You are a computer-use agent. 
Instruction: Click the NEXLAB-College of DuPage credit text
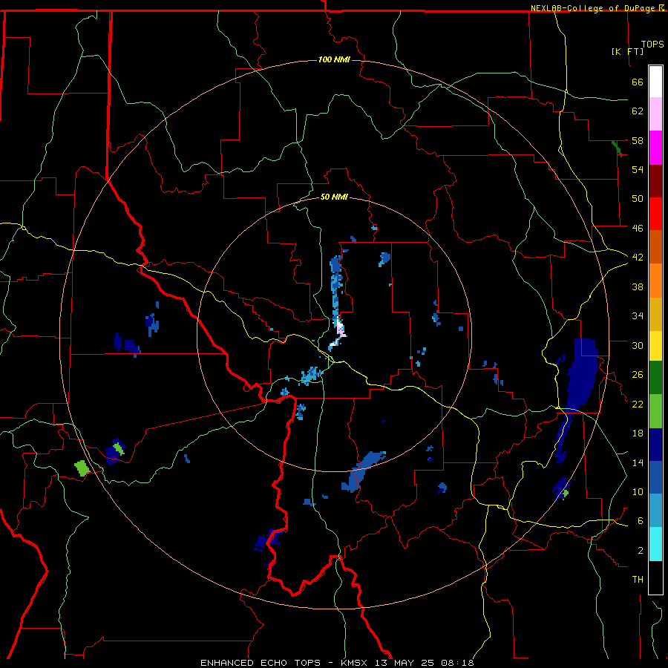(594, 8)
